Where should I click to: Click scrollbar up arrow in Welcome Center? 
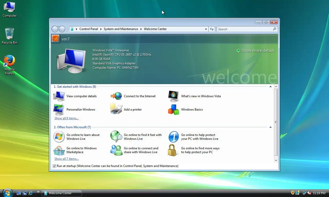276,86
